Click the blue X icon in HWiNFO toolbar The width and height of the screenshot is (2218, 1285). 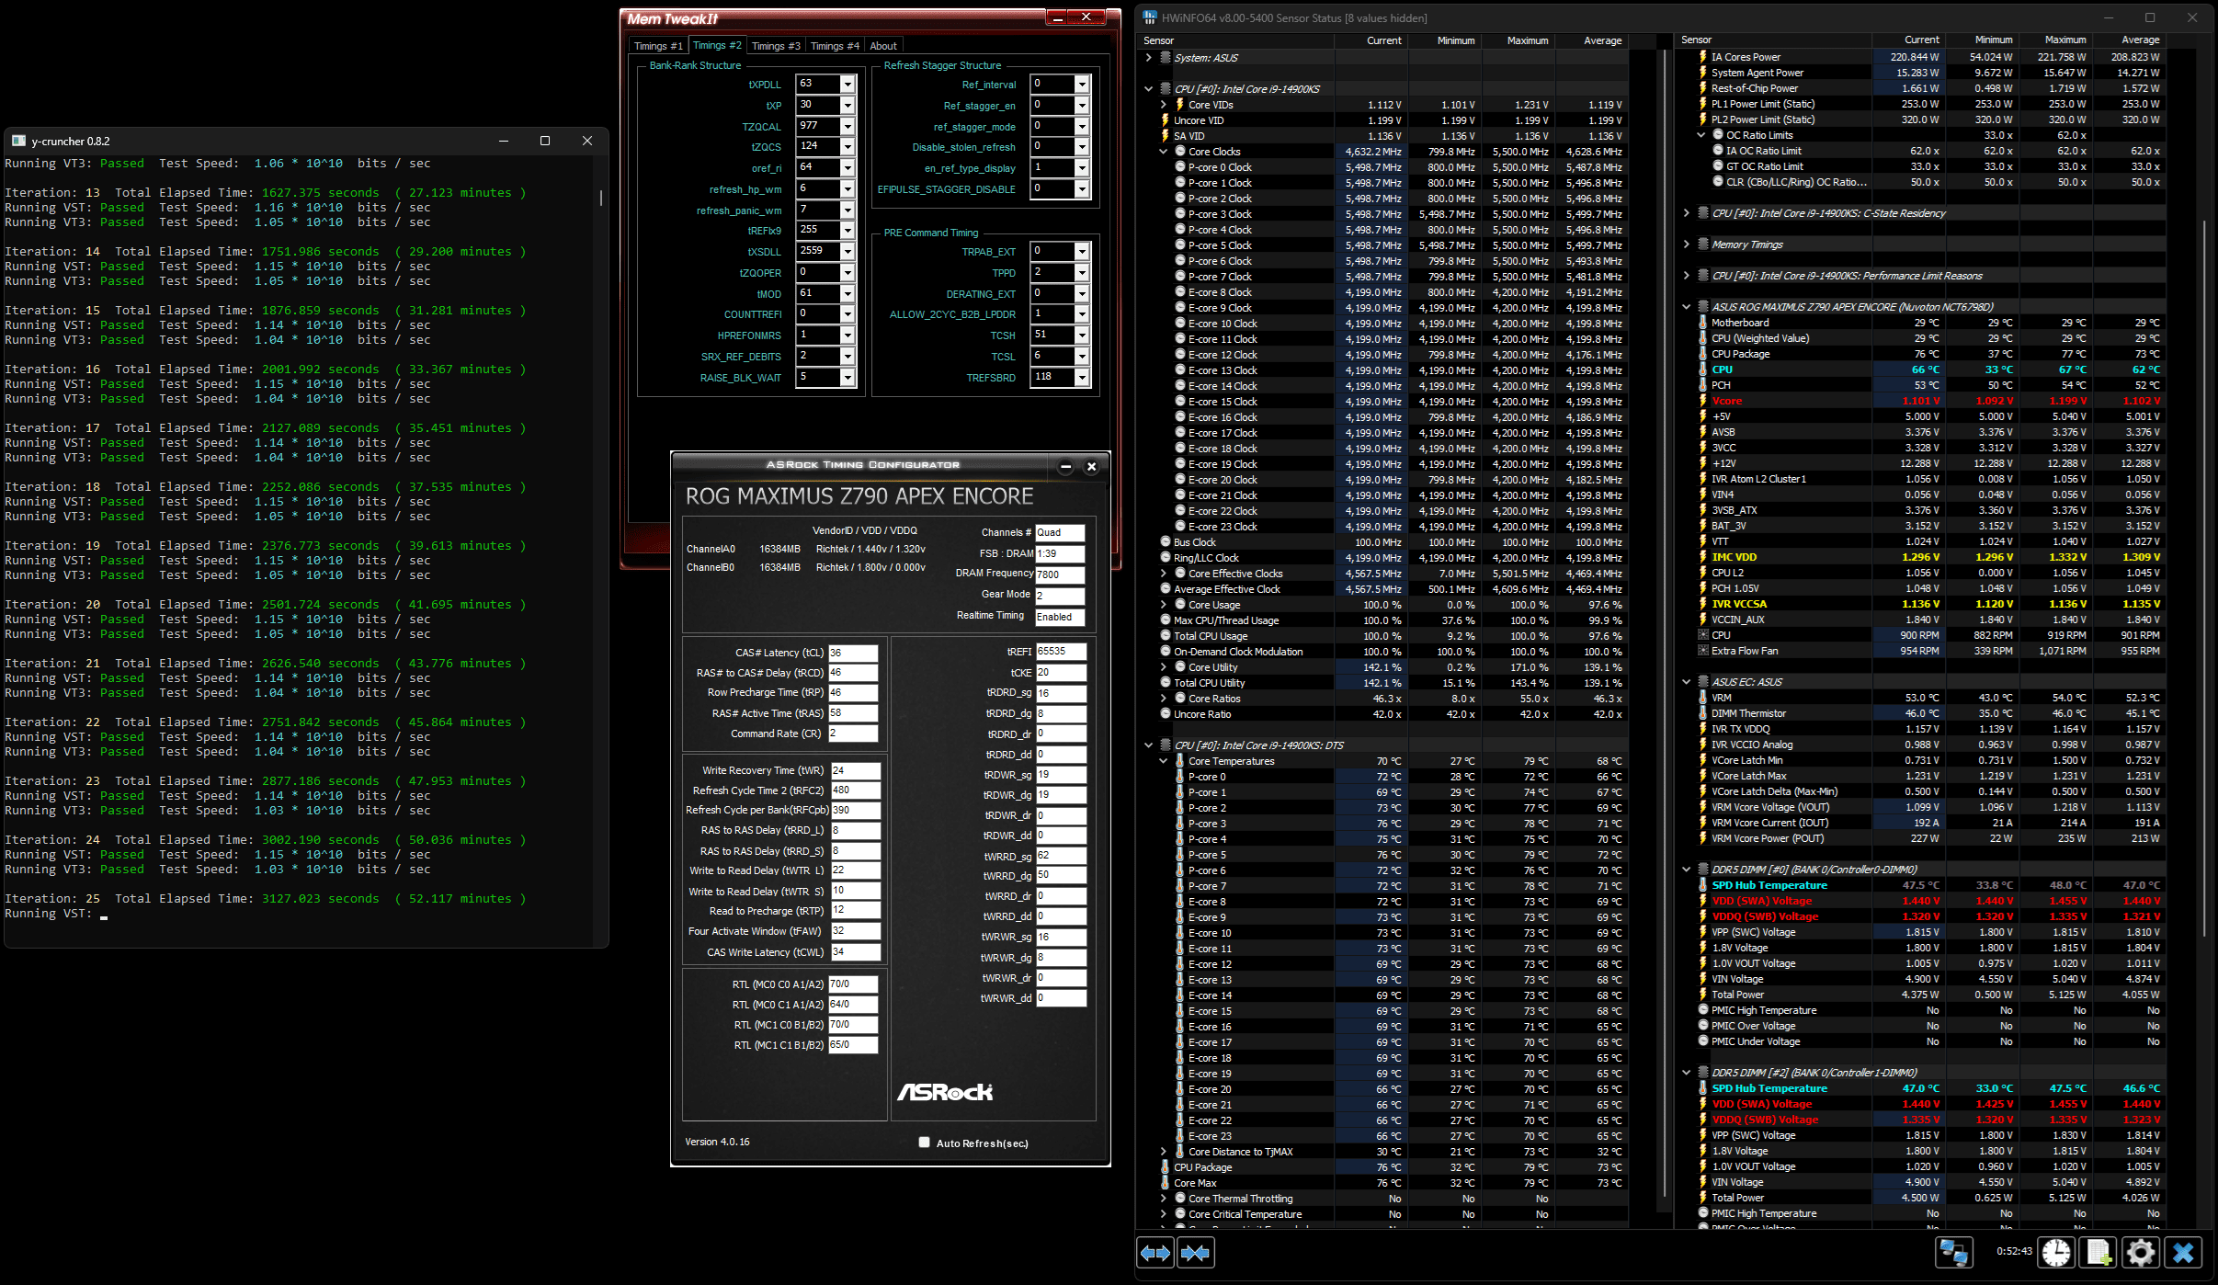coord(2183,1253)
